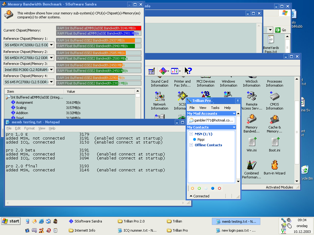Launch Combined Performance wizard icon

click(252, 165)
